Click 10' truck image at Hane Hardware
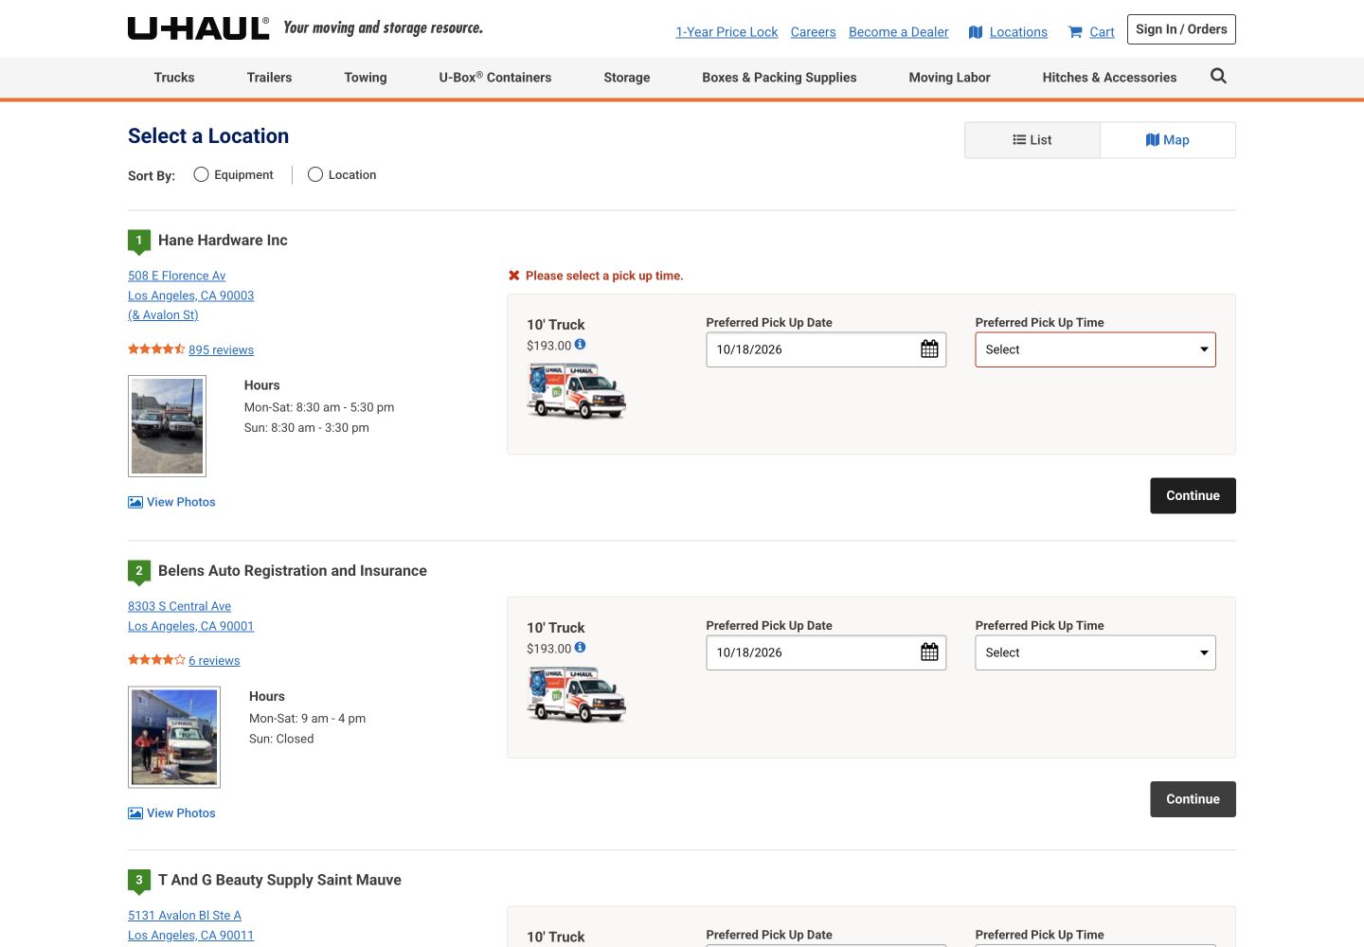Screen dimensions: 1364x947 point(577,390)
